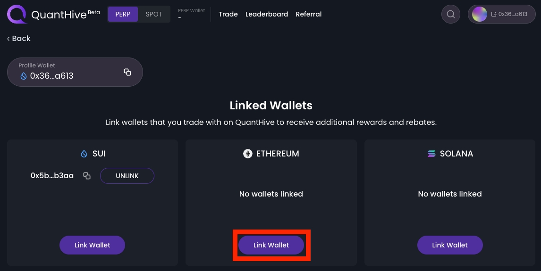Open the 0x36...a613 account menu
Screen dimensions: 541x271
pos(509,14)
